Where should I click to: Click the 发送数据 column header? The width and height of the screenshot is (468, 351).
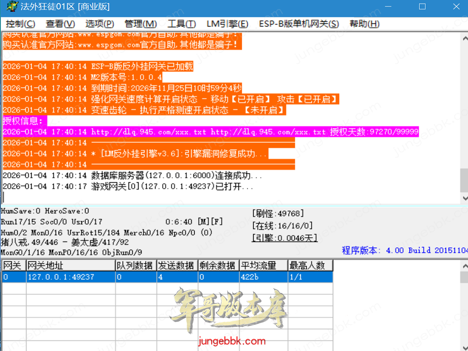pyautogui.click(x=177, y=266)
